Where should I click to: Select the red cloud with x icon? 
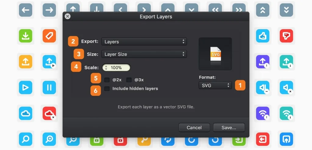pyautogui.click(x=49, y=113)
